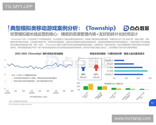This screenshot has height=125, width=156.
Task: Click the 50岁及以上 age bar
Action: [119, 60]
